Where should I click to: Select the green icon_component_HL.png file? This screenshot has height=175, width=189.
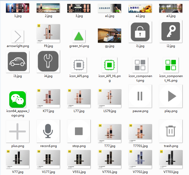(x=171, y=65)
